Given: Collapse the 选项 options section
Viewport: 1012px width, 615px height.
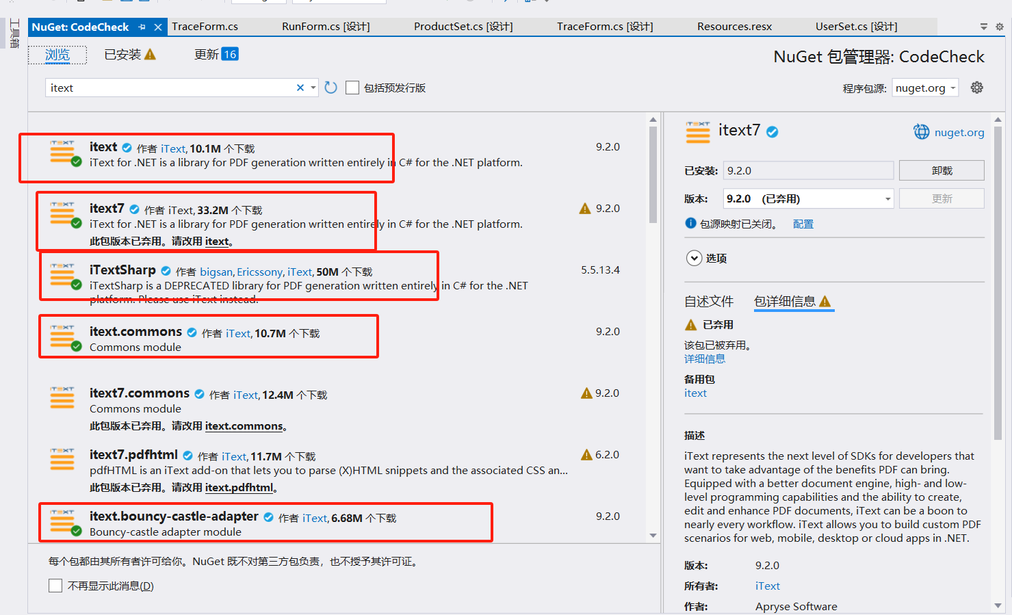Looking at the screenshot, I should tap(694, 258).
